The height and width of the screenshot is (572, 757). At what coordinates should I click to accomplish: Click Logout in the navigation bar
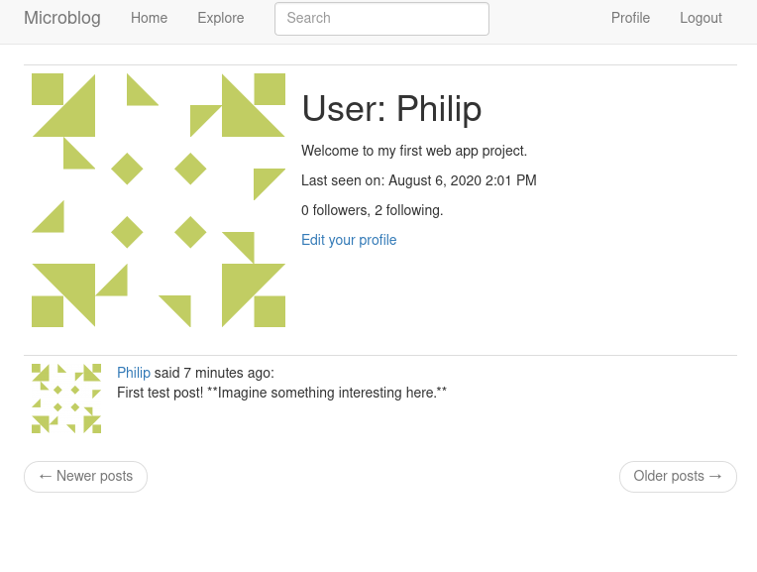coord(701,18)
